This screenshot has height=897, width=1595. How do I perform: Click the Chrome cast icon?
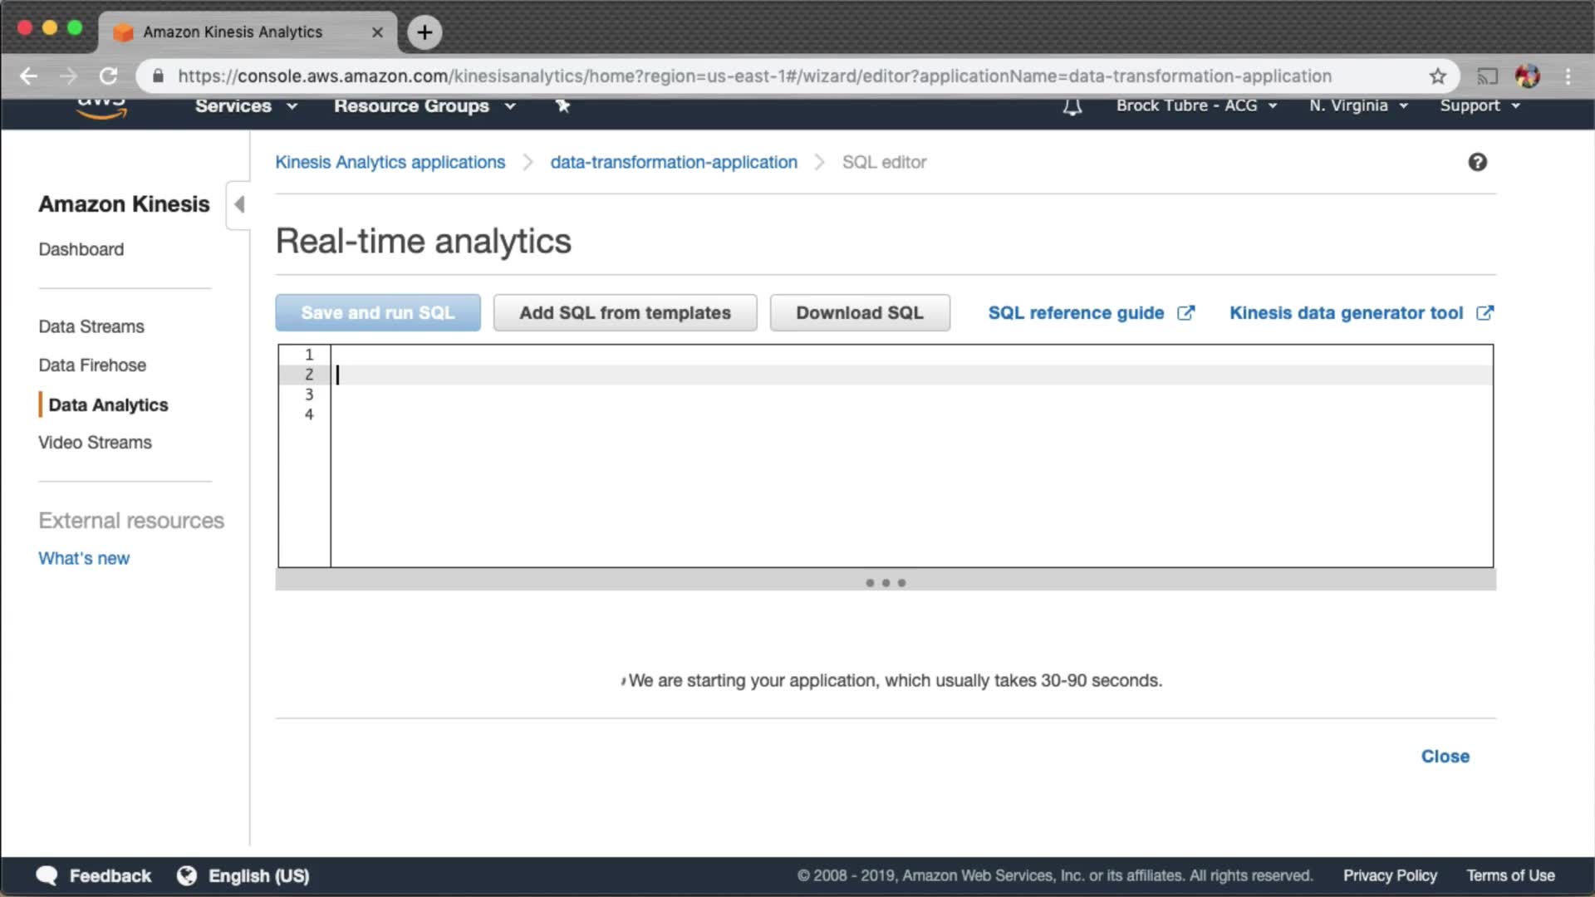point(1487,76)
